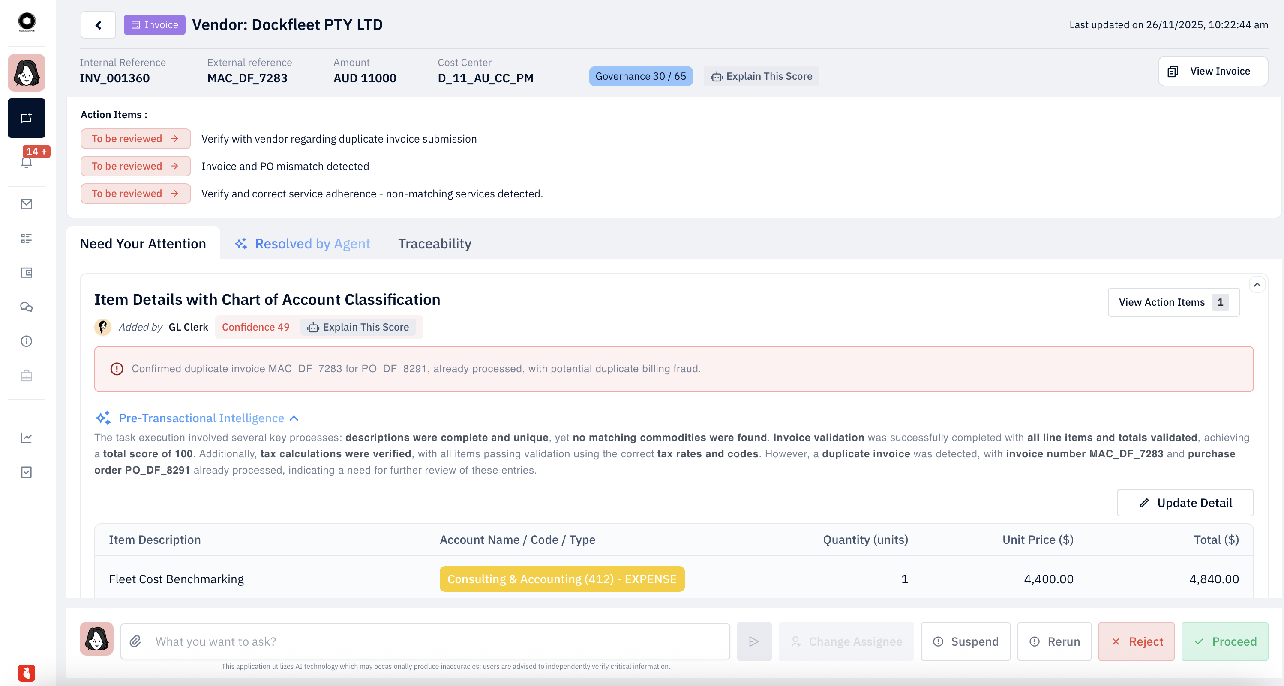
Task: Open 'To be reviewed' for PO mismatch
Action: (x=135, y=166)
